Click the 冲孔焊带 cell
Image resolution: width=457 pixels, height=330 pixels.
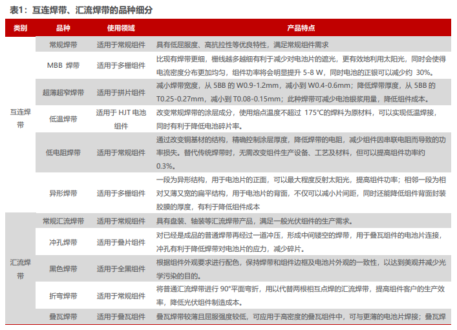[x=63, y=242]
